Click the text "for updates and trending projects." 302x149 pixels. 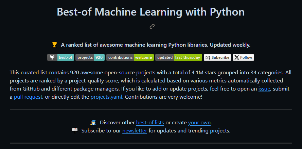[x=190, y=131]
